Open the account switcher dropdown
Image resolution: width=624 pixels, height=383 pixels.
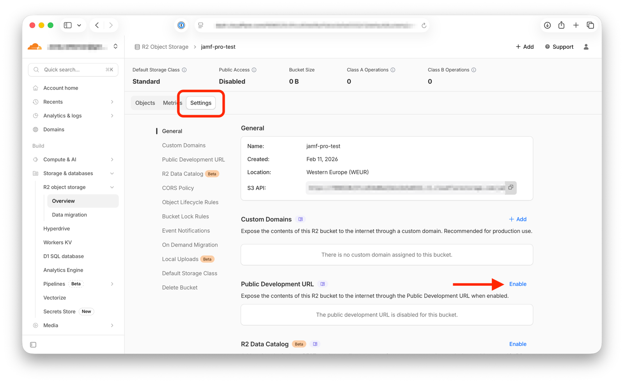115,46
